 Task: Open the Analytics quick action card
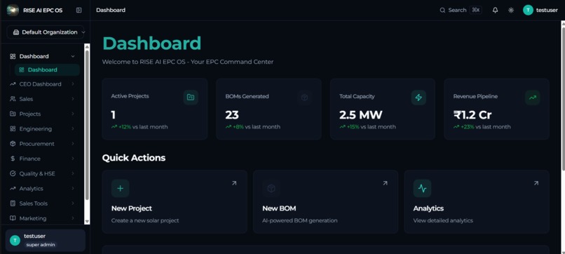tap(477, 201)
